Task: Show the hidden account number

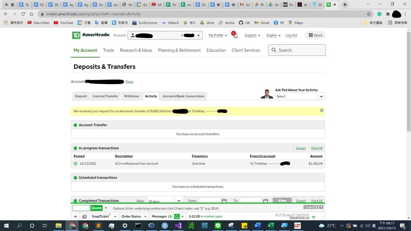Action: (x=129, y=82)
